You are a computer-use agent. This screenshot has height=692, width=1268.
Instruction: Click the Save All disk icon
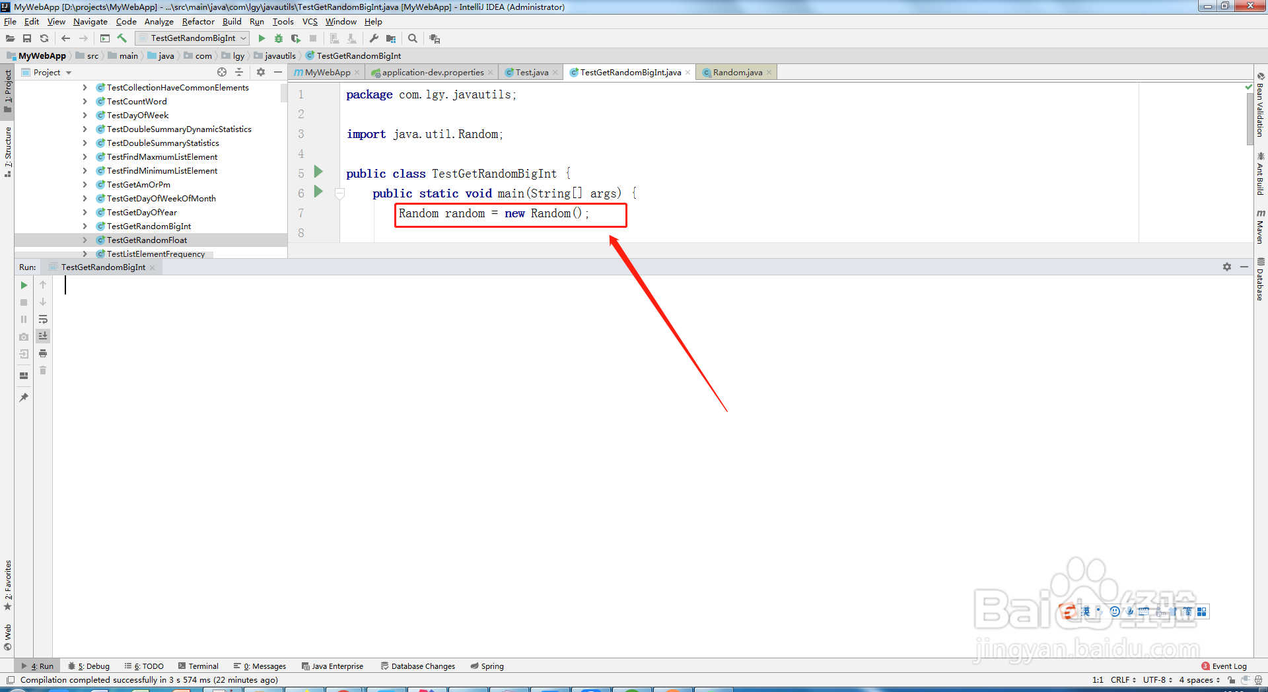point(27,38)
